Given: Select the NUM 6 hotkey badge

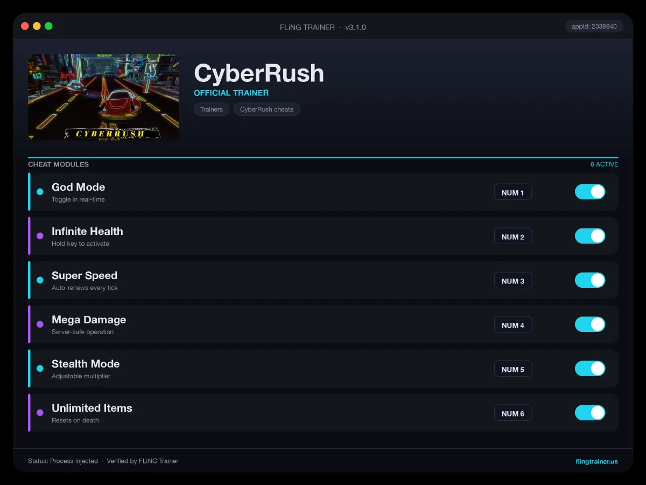Looking at the screenshot, I should coord(513,413).
